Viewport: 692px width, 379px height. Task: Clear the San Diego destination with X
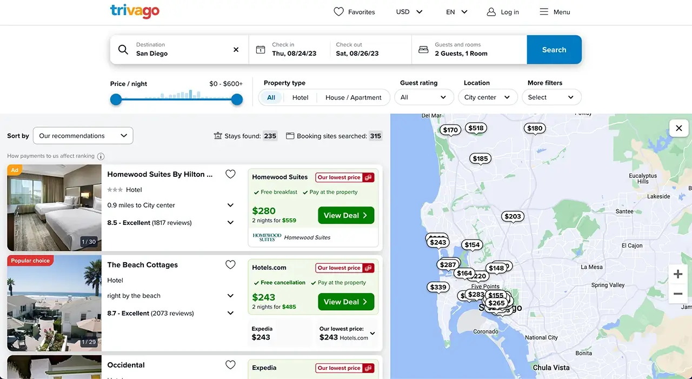click(x=236, y=50)
